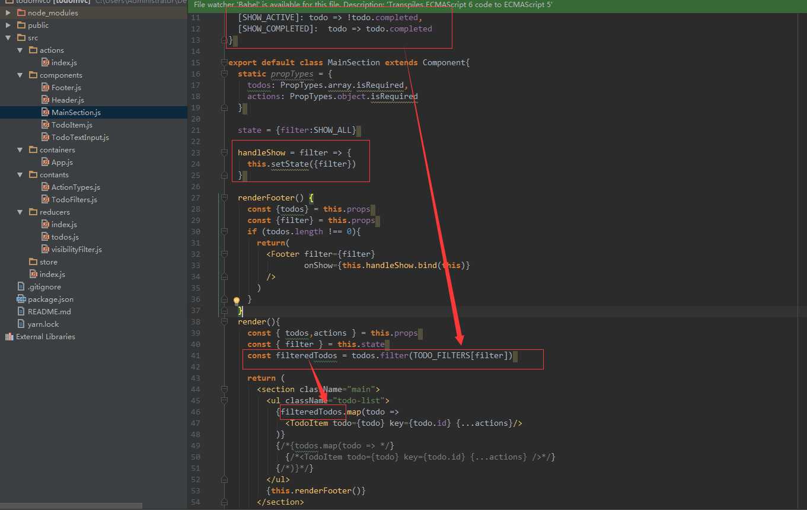Click 'TODO_FILTERS[filter]' in the code
The height and width of the screenshot is (510, 807).
coord(462,355)
